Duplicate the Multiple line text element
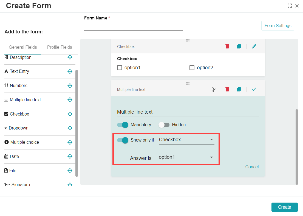Viewport: 303px width, 216px height. (x=239, y=89)
